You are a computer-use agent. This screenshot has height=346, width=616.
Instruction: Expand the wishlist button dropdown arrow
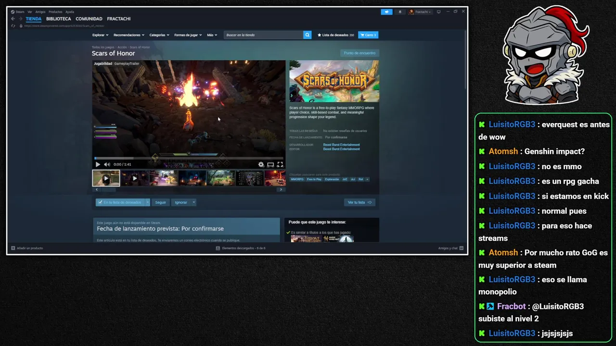[x=148, y=202]
